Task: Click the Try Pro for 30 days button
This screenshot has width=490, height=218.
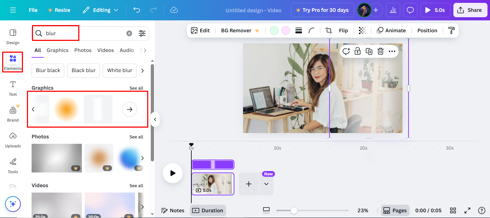Action: pyautogui.click(x=322, y=10)
